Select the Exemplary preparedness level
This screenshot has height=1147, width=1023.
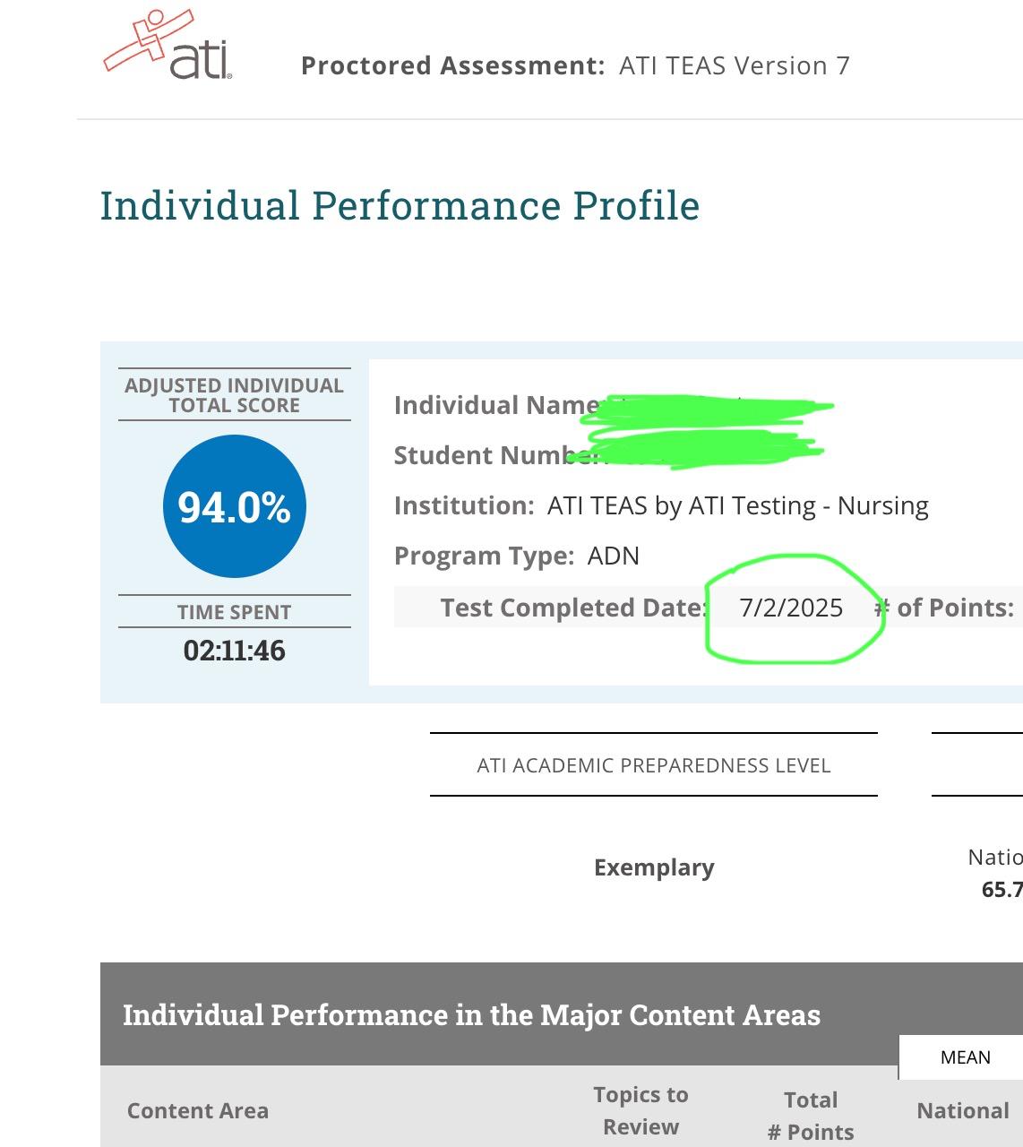(654, 867)
